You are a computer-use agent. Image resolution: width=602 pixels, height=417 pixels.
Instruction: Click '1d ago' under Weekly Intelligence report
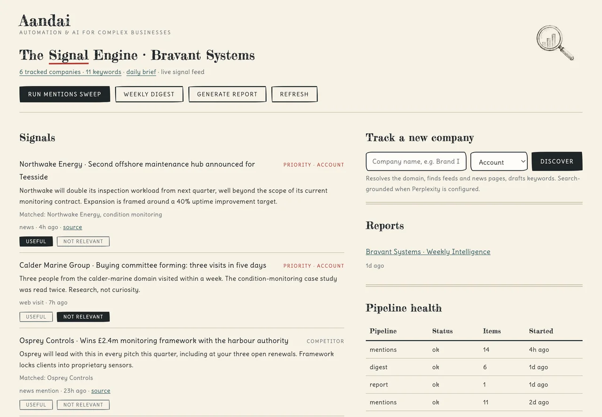click(375, 266)
